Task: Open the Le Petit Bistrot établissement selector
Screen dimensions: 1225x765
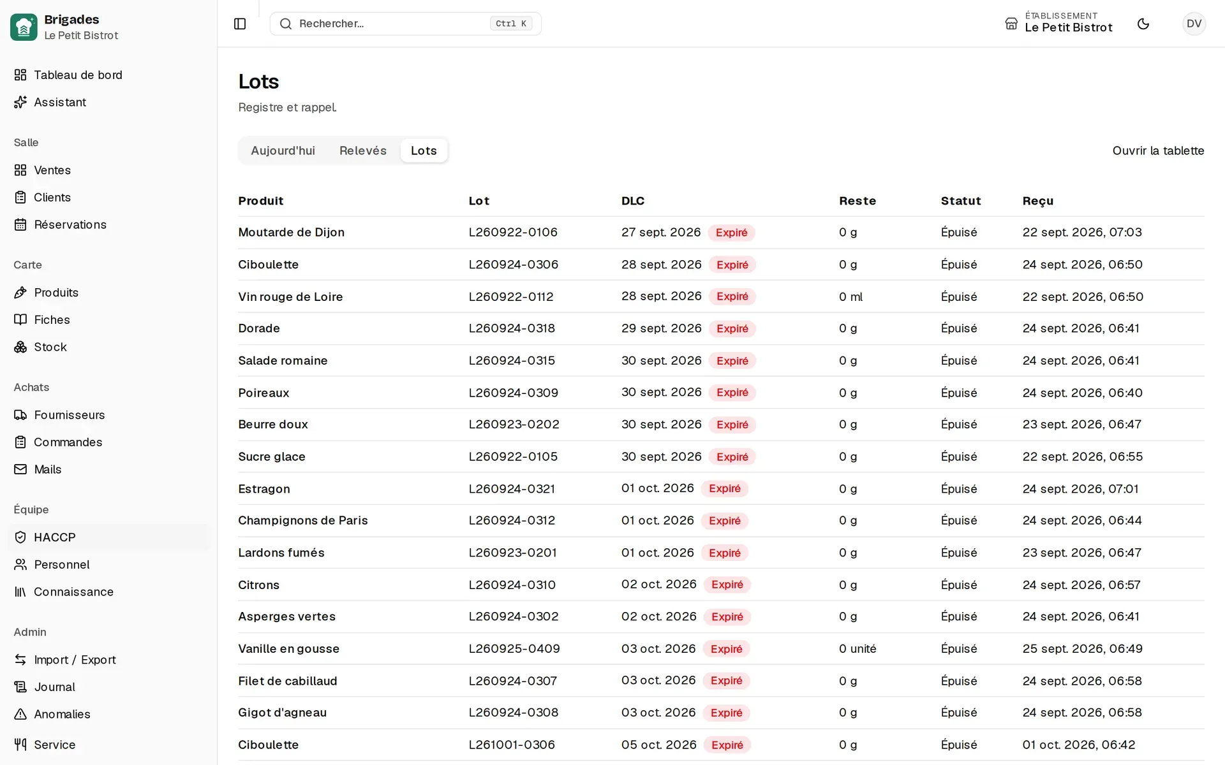Action: (x=1059, y=24)
